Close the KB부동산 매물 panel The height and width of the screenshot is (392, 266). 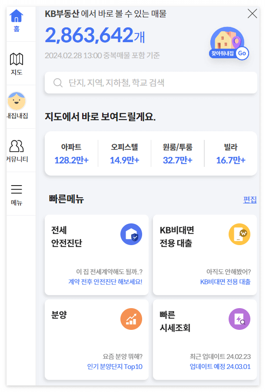(x=253, y=13)
